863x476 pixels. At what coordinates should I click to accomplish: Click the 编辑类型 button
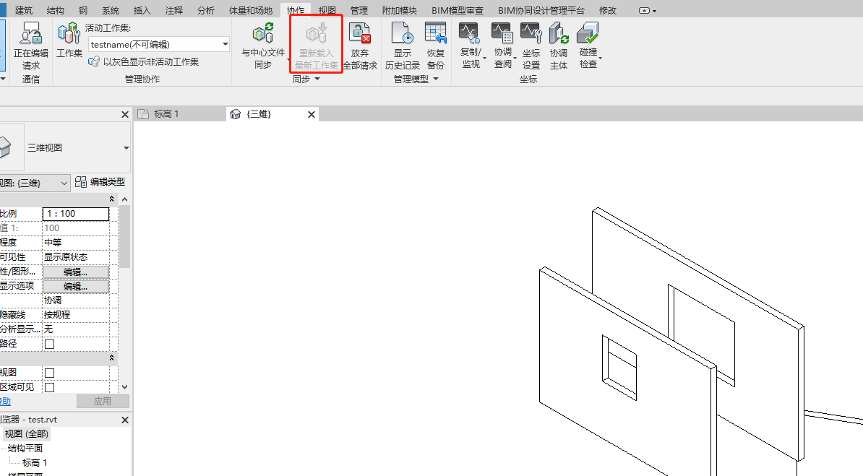(101, 181)
